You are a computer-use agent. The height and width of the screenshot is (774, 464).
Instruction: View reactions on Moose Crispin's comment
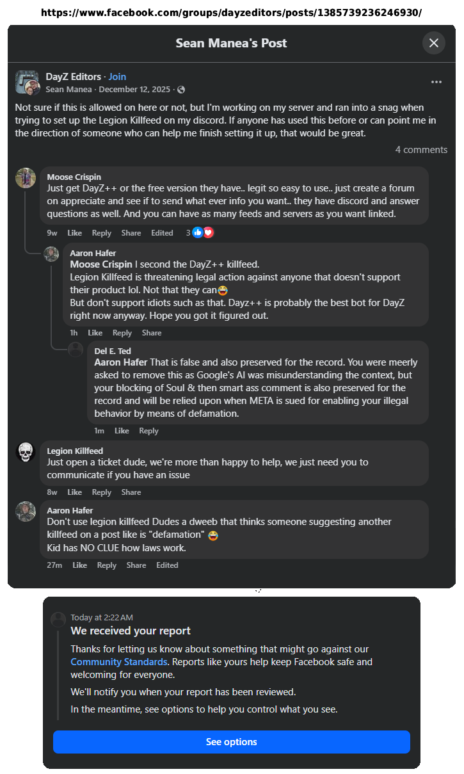click(x=200, y=232)
